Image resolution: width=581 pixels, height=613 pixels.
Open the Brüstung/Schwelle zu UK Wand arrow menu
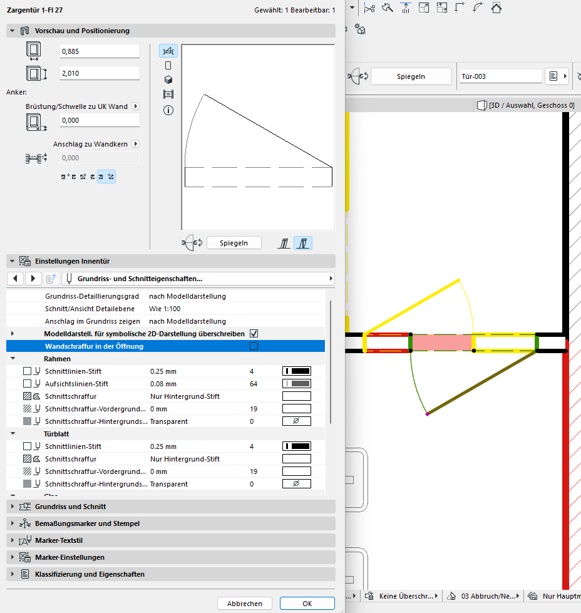136,106
